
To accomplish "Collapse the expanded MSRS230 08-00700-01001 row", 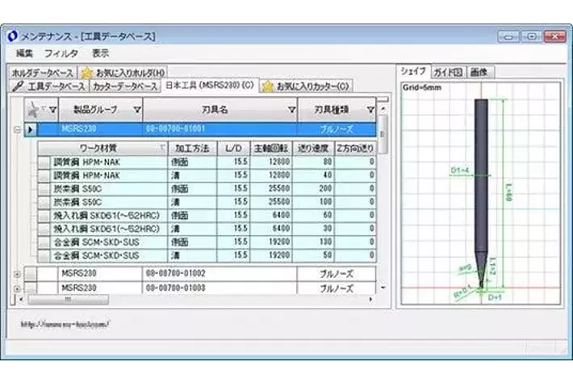I will pos(18,128).
